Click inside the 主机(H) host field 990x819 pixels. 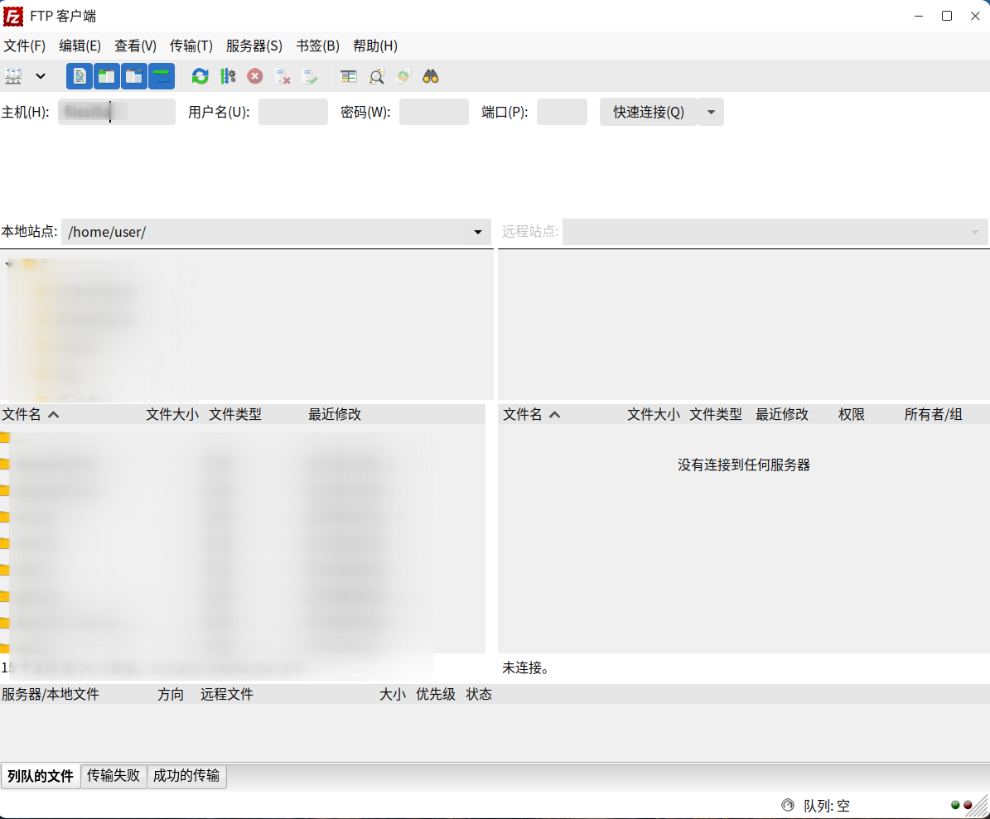tap(116, 112)
